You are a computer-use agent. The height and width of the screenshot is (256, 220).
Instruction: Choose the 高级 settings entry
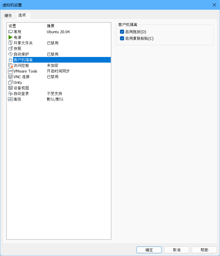click(x=17, y=99)
